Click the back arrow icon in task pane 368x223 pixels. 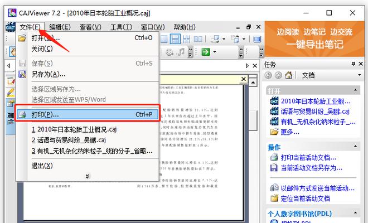(x=268, y=75)
